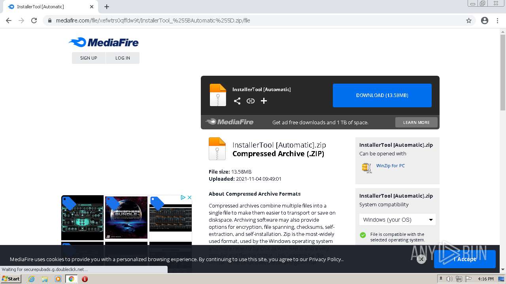506x284 pixels.
Task: Click Learn More button
Action: [x=416, y=122]
